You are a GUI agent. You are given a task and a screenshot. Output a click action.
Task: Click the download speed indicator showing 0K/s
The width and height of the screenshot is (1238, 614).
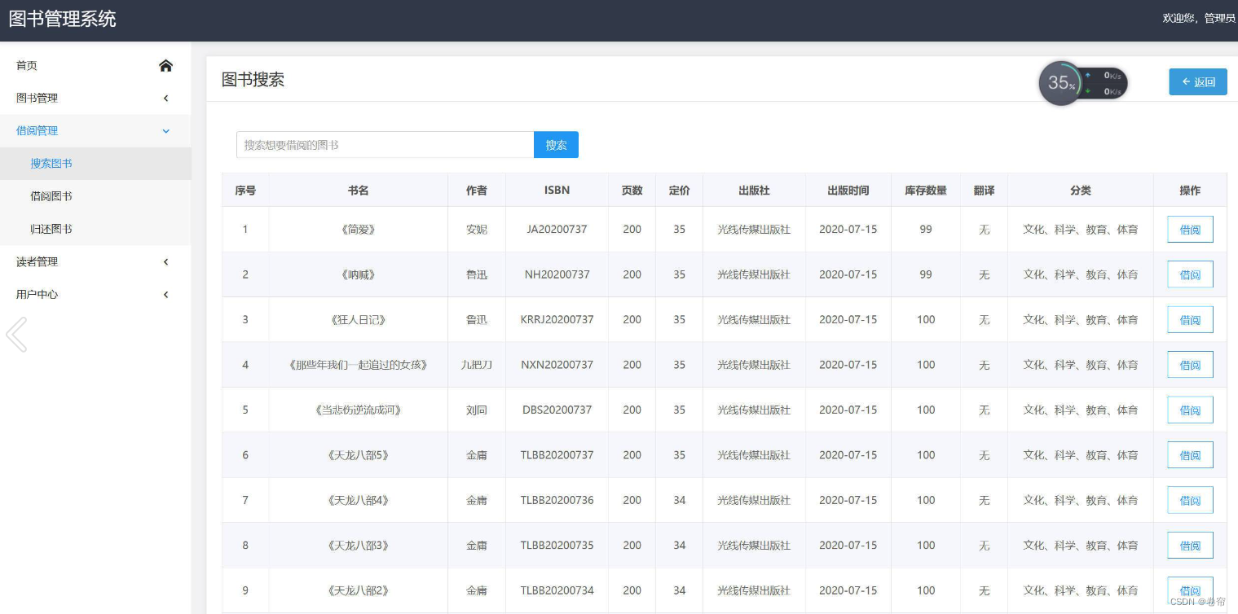coord(1108,89)
